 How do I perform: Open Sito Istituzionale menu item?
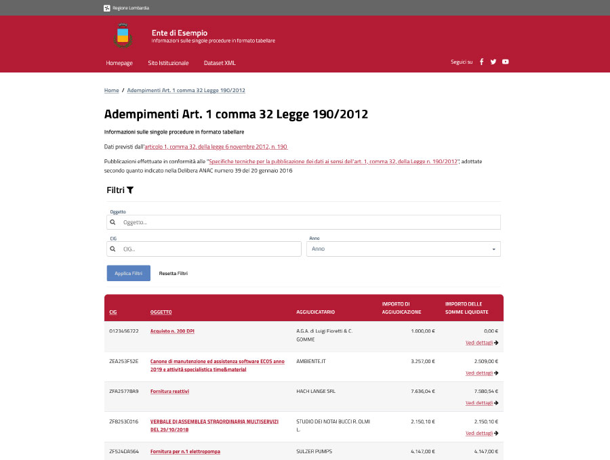[x=168, y=63]
